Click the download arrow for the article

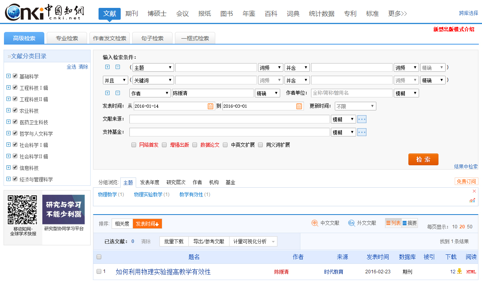(x=459, y=272)
